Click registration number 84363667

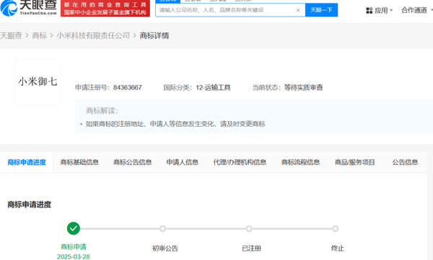[x=127, y=87]
